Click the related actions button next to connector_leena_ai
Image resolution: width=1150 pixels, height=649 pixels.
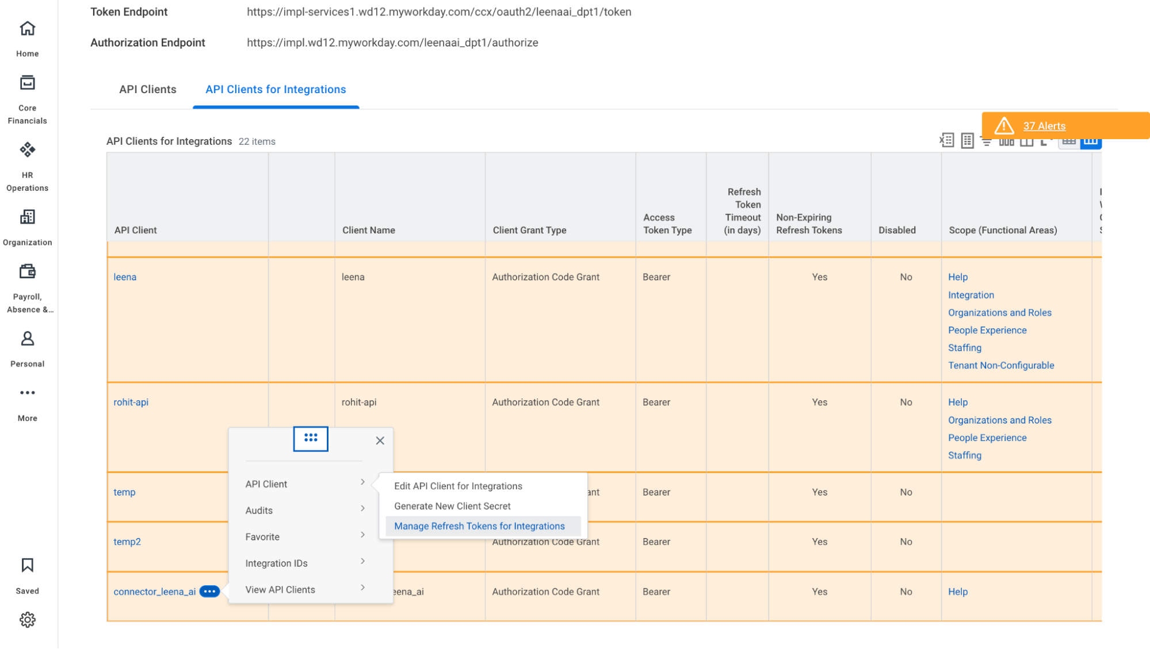pos(209,592)
